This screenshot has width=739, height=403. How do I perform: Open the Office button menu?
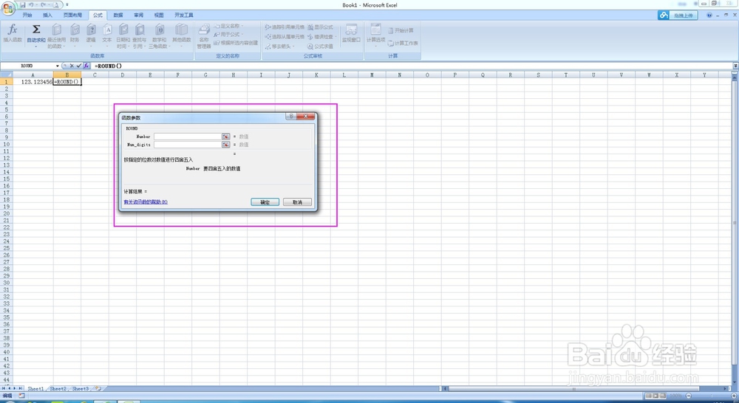(8, 7)
